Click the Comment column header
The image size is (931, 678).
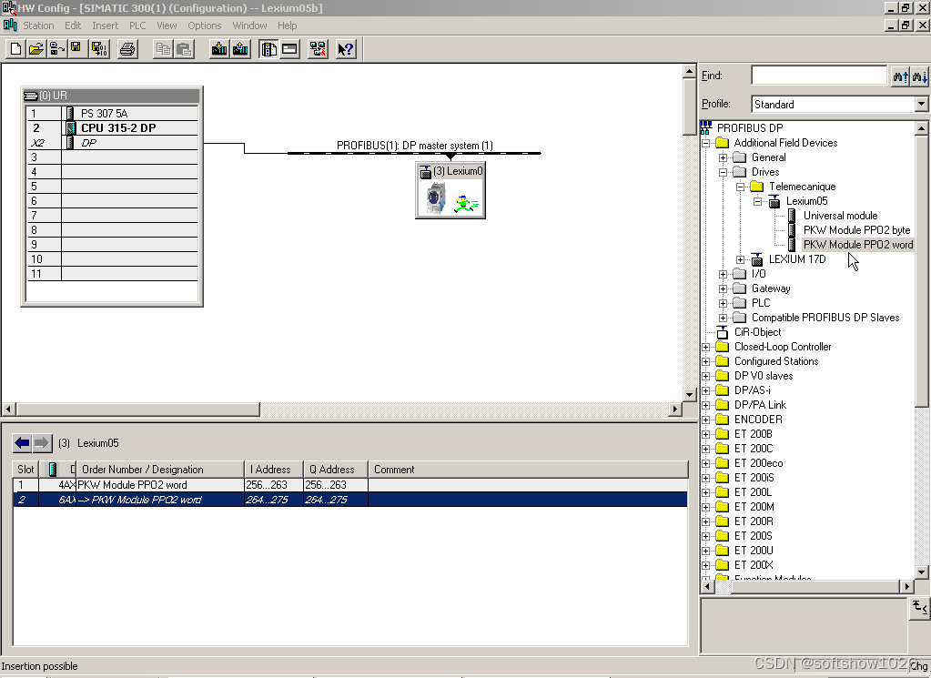point(528,469)
